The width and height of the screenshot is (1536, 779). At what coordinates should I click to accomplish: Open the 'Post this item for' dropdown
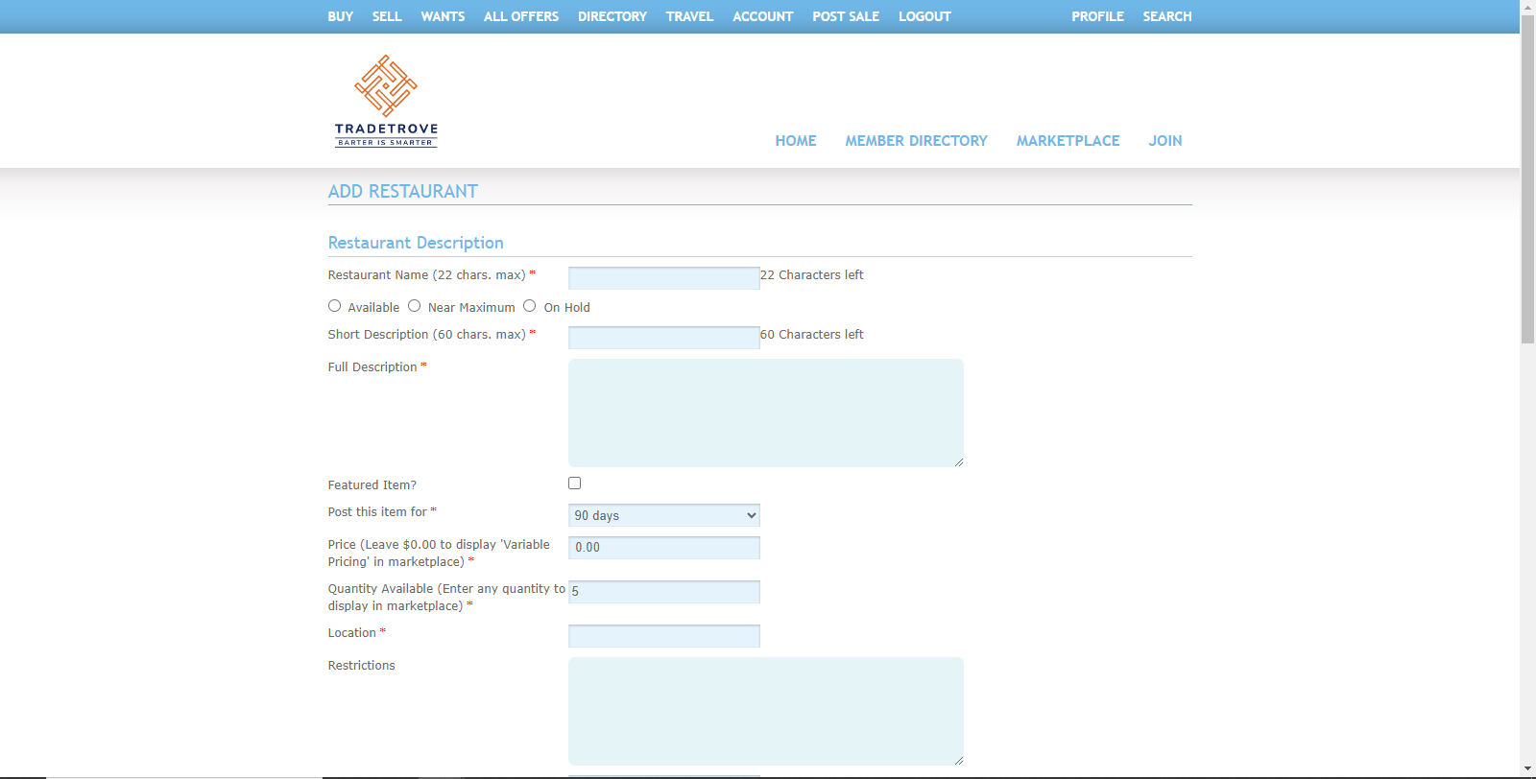[663, 515]
